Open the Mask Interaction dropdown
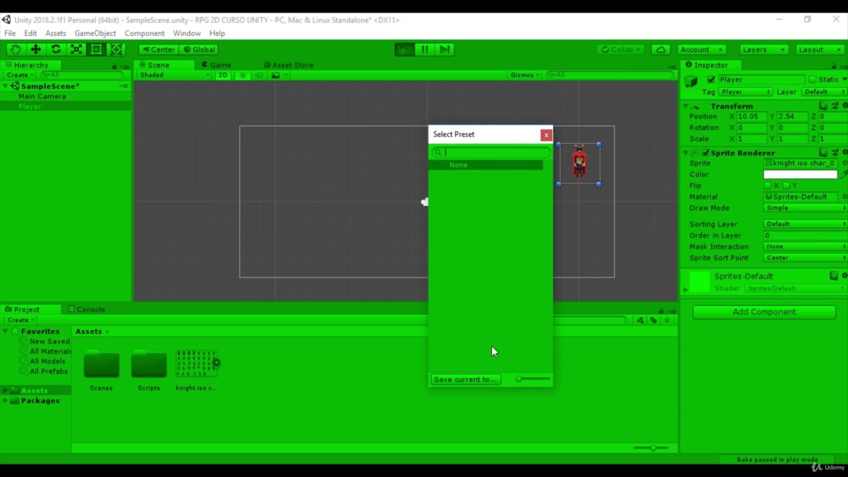 point(806,246)
